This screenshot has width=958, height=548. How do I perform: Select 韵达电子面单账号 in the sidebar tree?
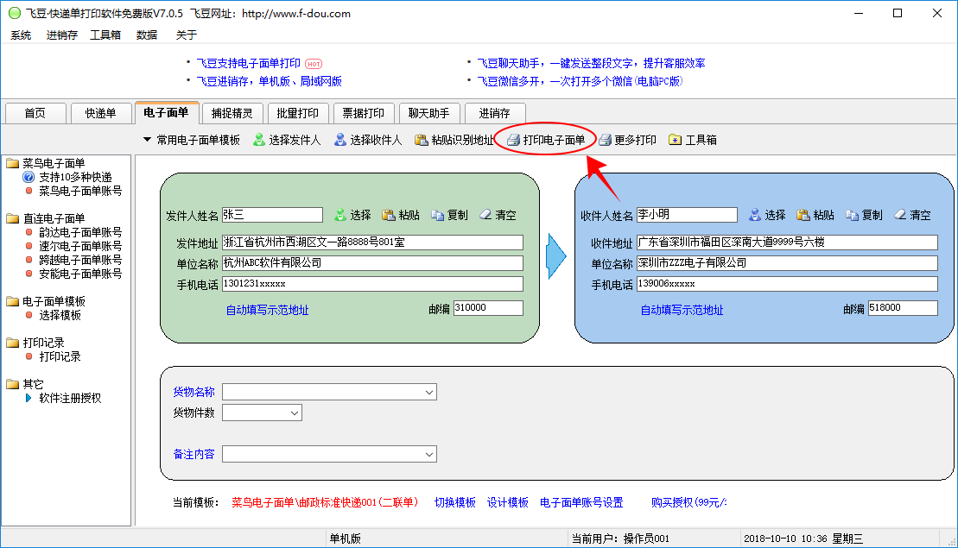pyautogui.click(x=79, y=232)
